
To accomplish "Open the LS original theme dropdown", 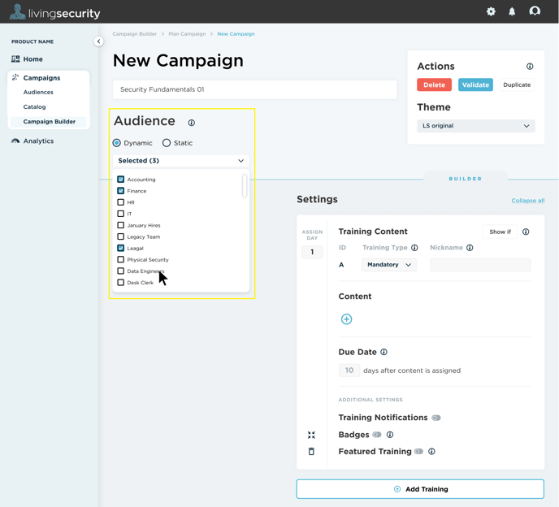I will coord(476,126).
